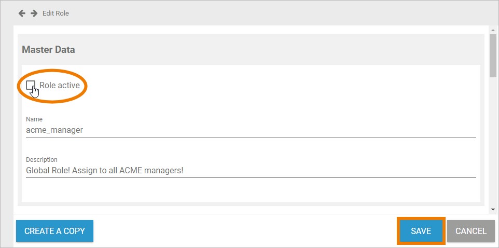Click the Global Role description text

[x=104, y=170]
